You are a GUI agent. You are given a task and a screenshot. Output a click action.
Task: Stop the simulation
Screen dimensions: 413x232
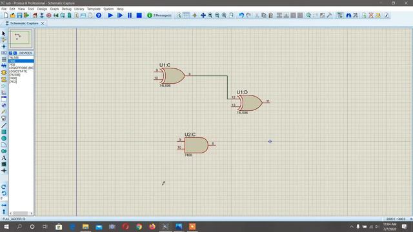point(139,15)
